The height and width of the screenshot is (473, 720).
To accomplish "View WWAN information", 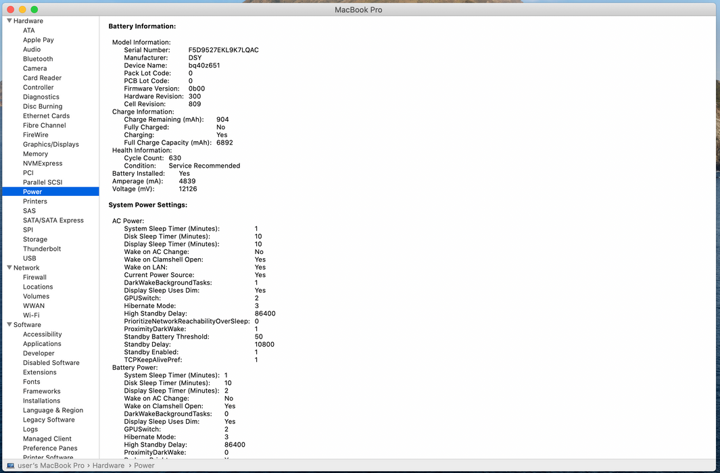I will click(x=34, y=305).
